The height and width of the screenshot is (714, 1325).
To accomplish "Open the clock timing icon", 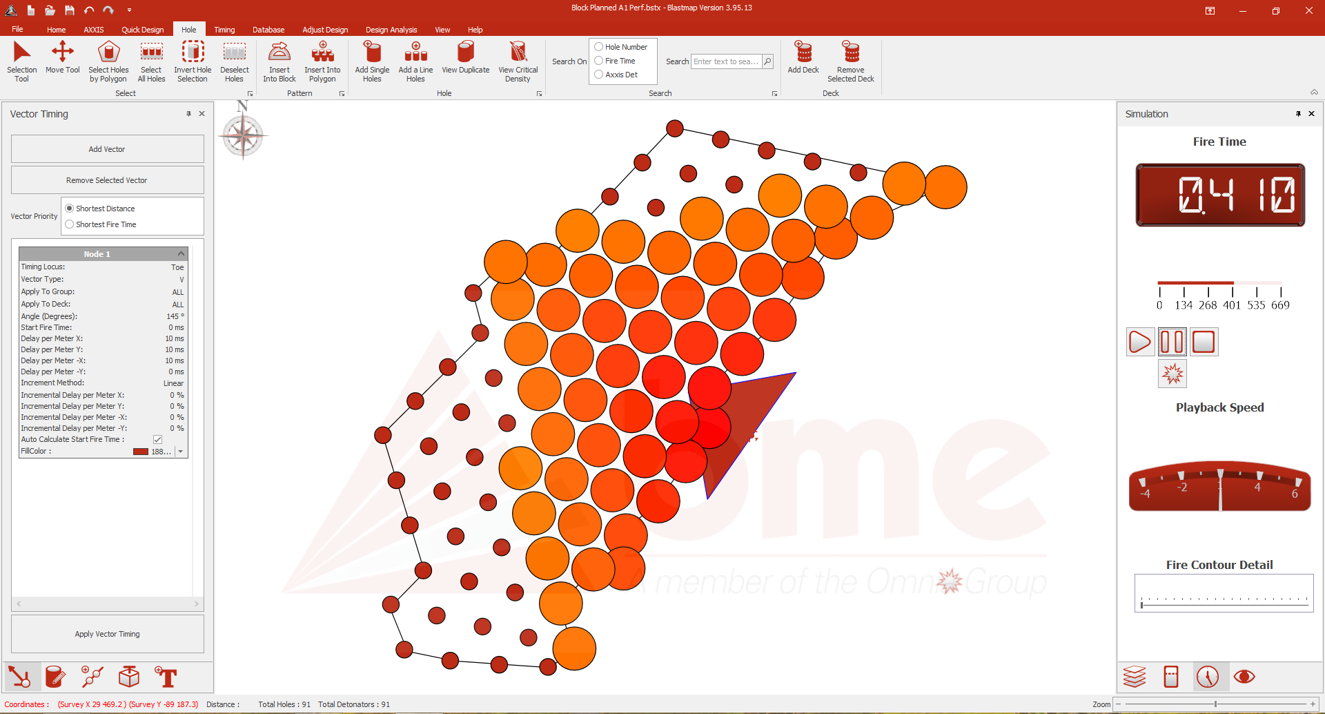I will [1208, 677].
